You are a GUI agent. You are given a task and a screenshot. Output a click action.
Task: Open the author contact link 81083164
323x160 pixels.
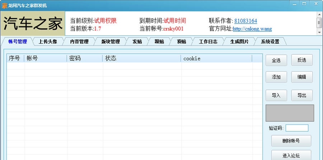coord(245,21)
